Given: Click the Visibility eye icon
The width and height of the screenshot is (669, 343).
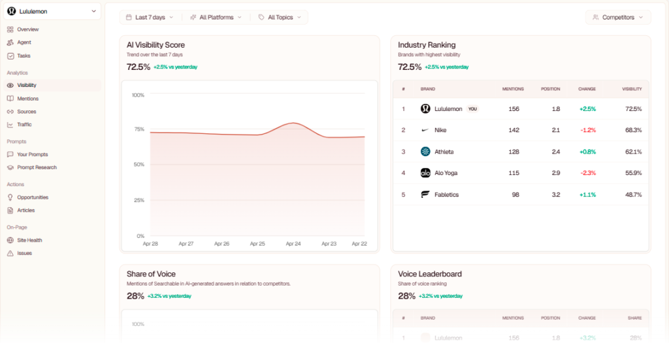Looking at the screenshot, I should pos(10,86).
